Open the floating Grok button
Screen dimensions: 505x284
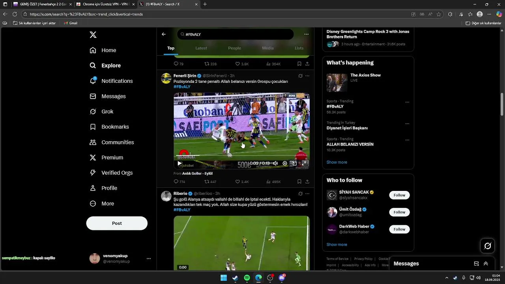click(x=488, y=246)
